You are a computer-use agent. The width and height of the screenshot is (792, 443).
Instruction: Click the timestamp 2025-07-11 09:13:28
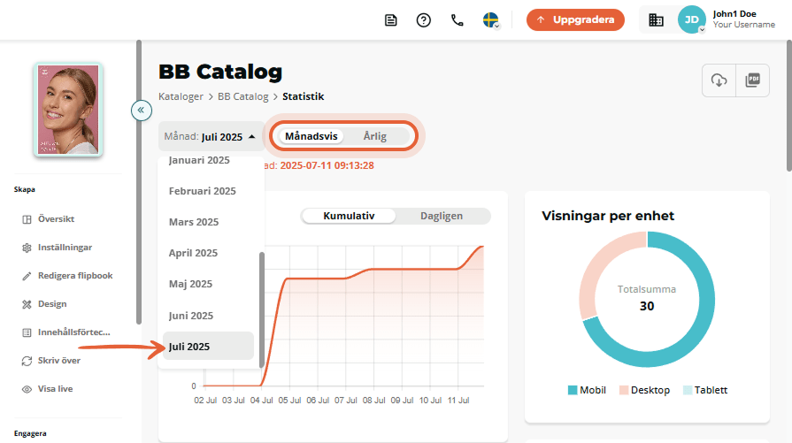[x=327, y=165]
